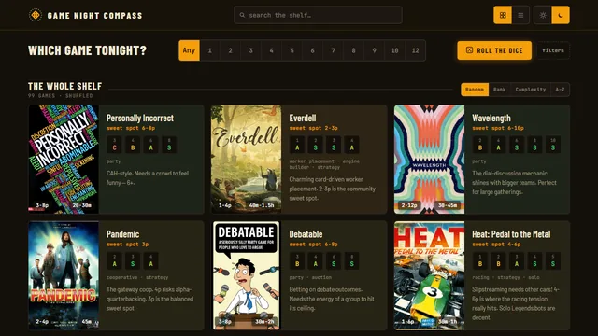Focus the search the shelf field
This screenshot has height=336, width=598.
click(318, 15)
